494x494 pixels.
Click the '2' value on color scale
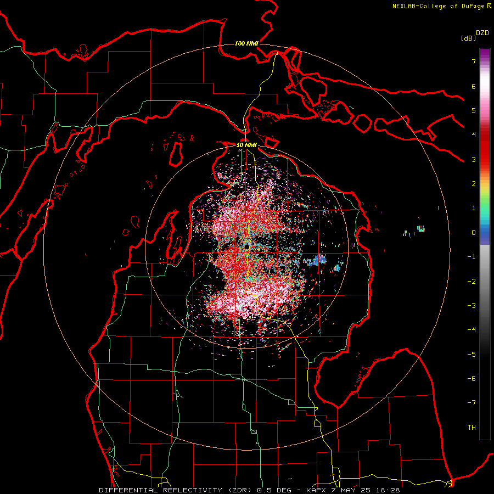coord(474,184)
